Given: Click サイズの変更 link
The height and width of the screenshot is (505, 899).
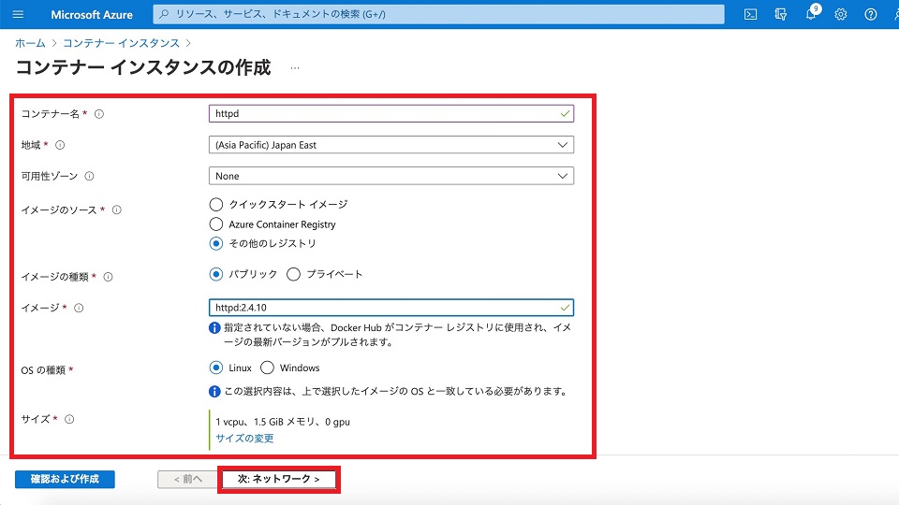Looking at the screenshot, I should pos(244,438).
